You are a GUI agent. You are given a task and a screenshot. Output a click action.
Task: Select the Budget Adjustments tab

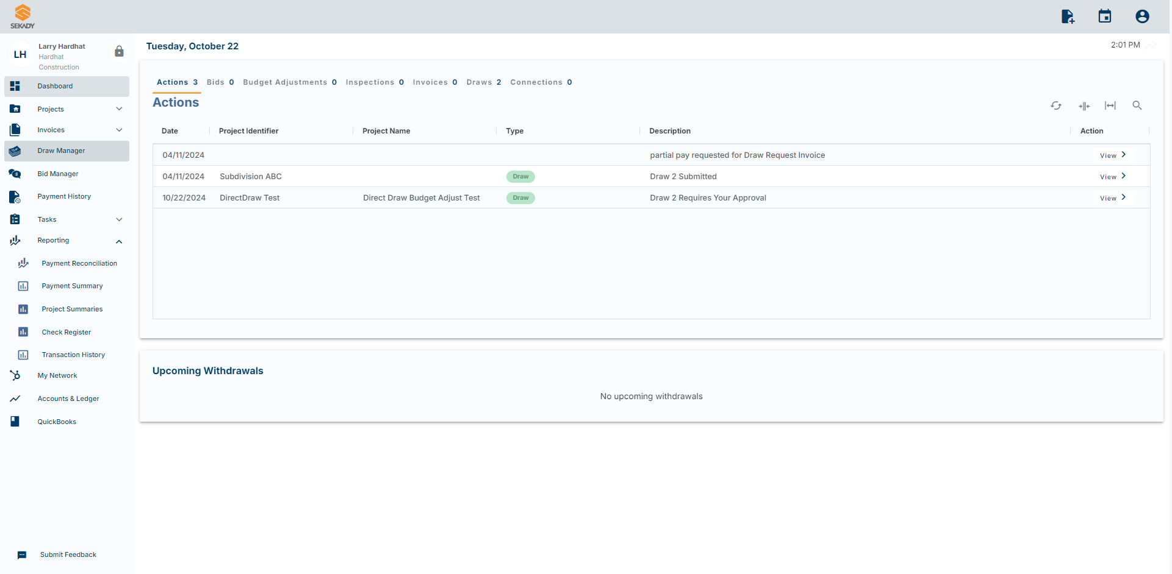coord(289,82)
